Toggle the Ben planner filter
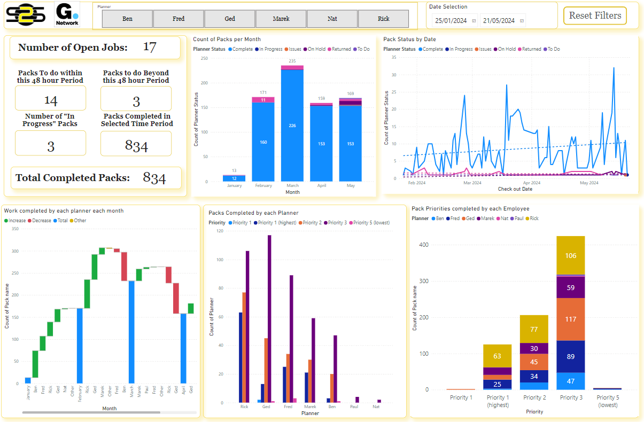The height and width of the screenshot is (422, 644). point(127,19)
